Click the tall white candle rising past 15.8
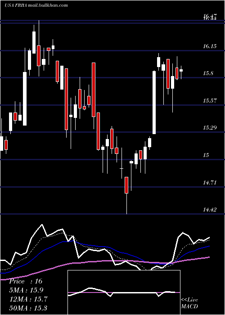The width and height of the screenshot is (225, 315). [x=154, y=102]
